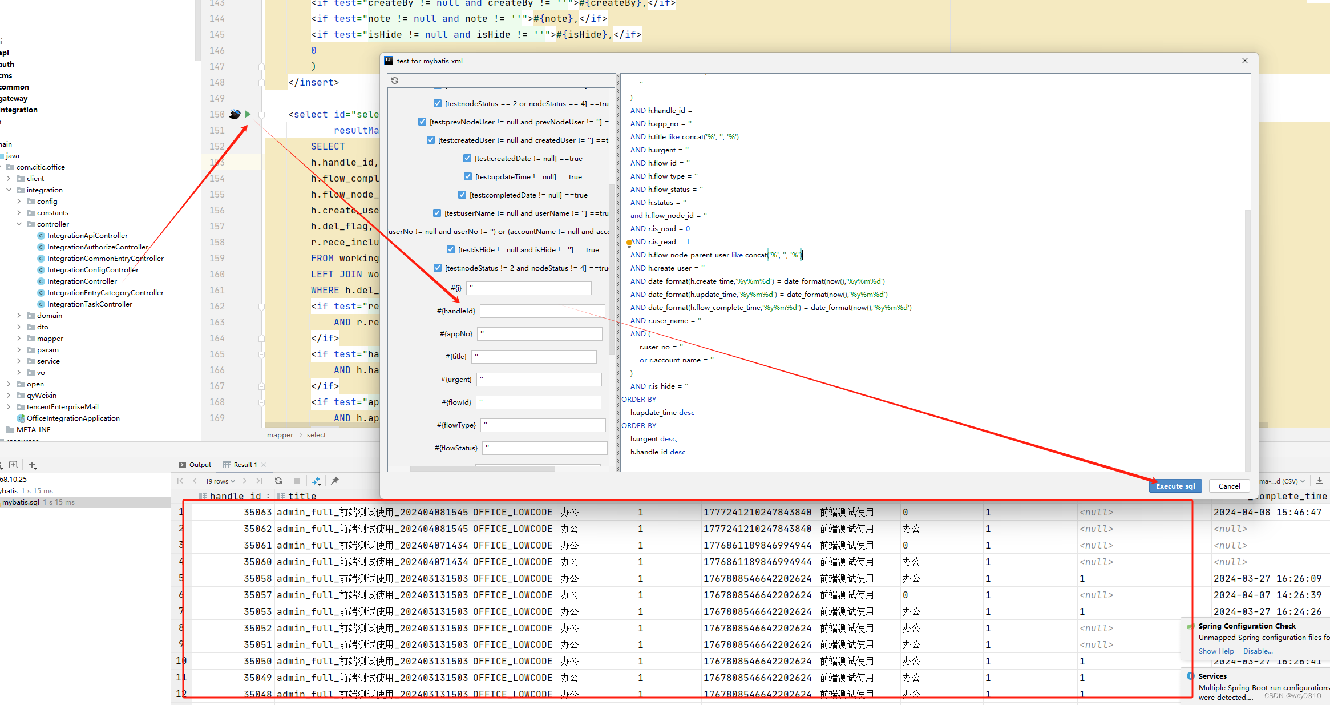Click add plus icon in services panel
The height and width of the screenshot is (705, 1330).
pos(33,465)
